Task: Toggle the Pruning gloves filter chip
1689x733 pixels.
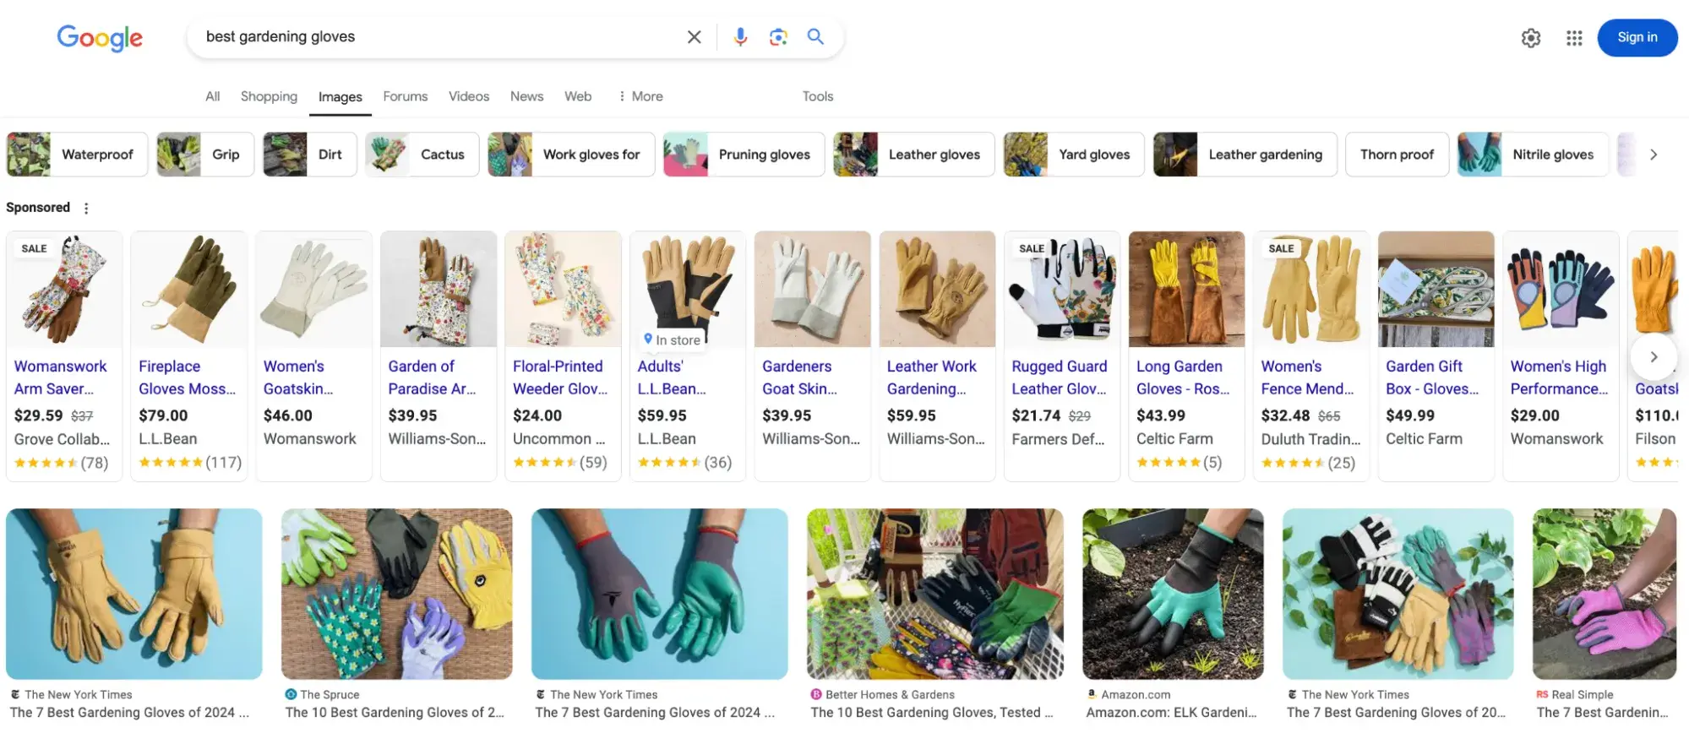Action: pyautogui.click(x=744, y=155)
